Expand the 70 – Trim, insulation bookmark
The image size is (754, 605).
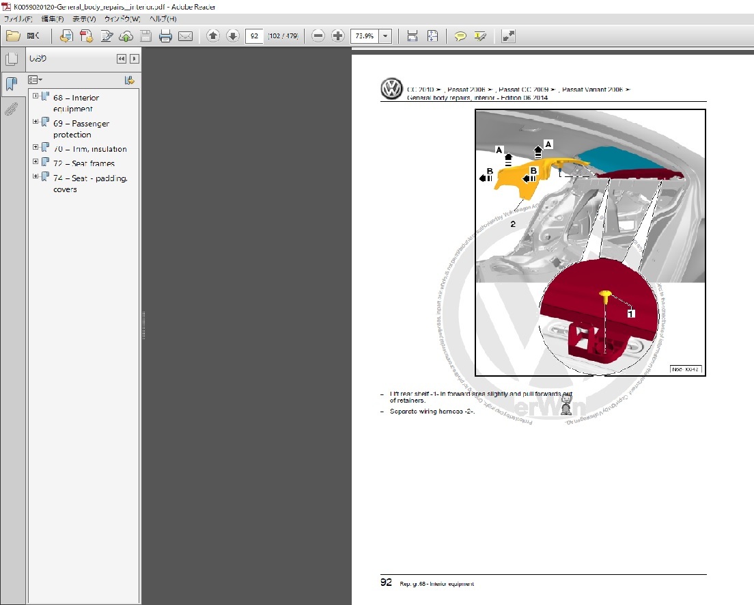click(x=36, y=147)
